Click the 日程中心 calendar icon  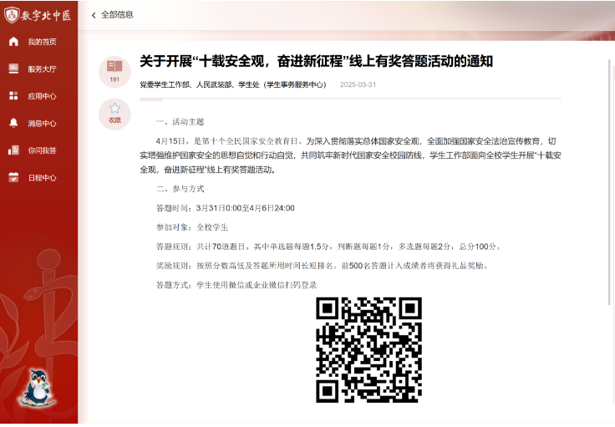point(13,177)
